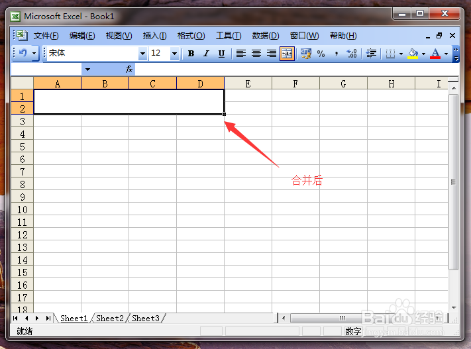Screen dimensions: 471x349
Task: Apply Currency style format
Action: coord(306,54)
